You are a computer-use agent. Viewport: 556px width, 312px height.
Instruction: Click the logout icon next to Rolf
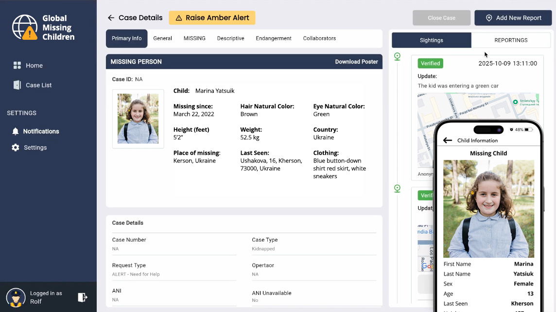click(83, 297)
